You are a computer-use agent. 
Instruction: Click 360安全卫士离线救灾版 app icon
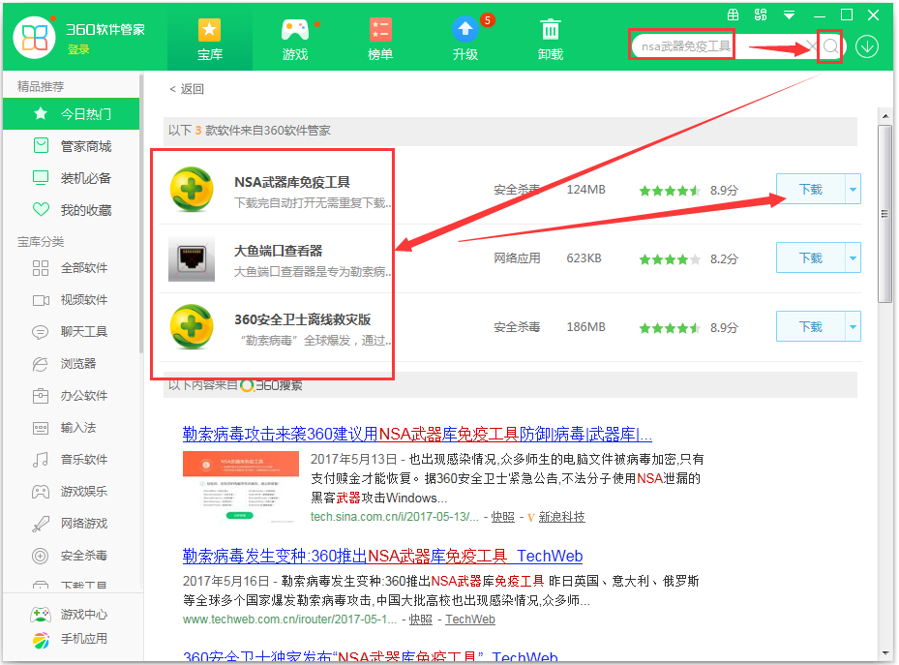point(192,327)
